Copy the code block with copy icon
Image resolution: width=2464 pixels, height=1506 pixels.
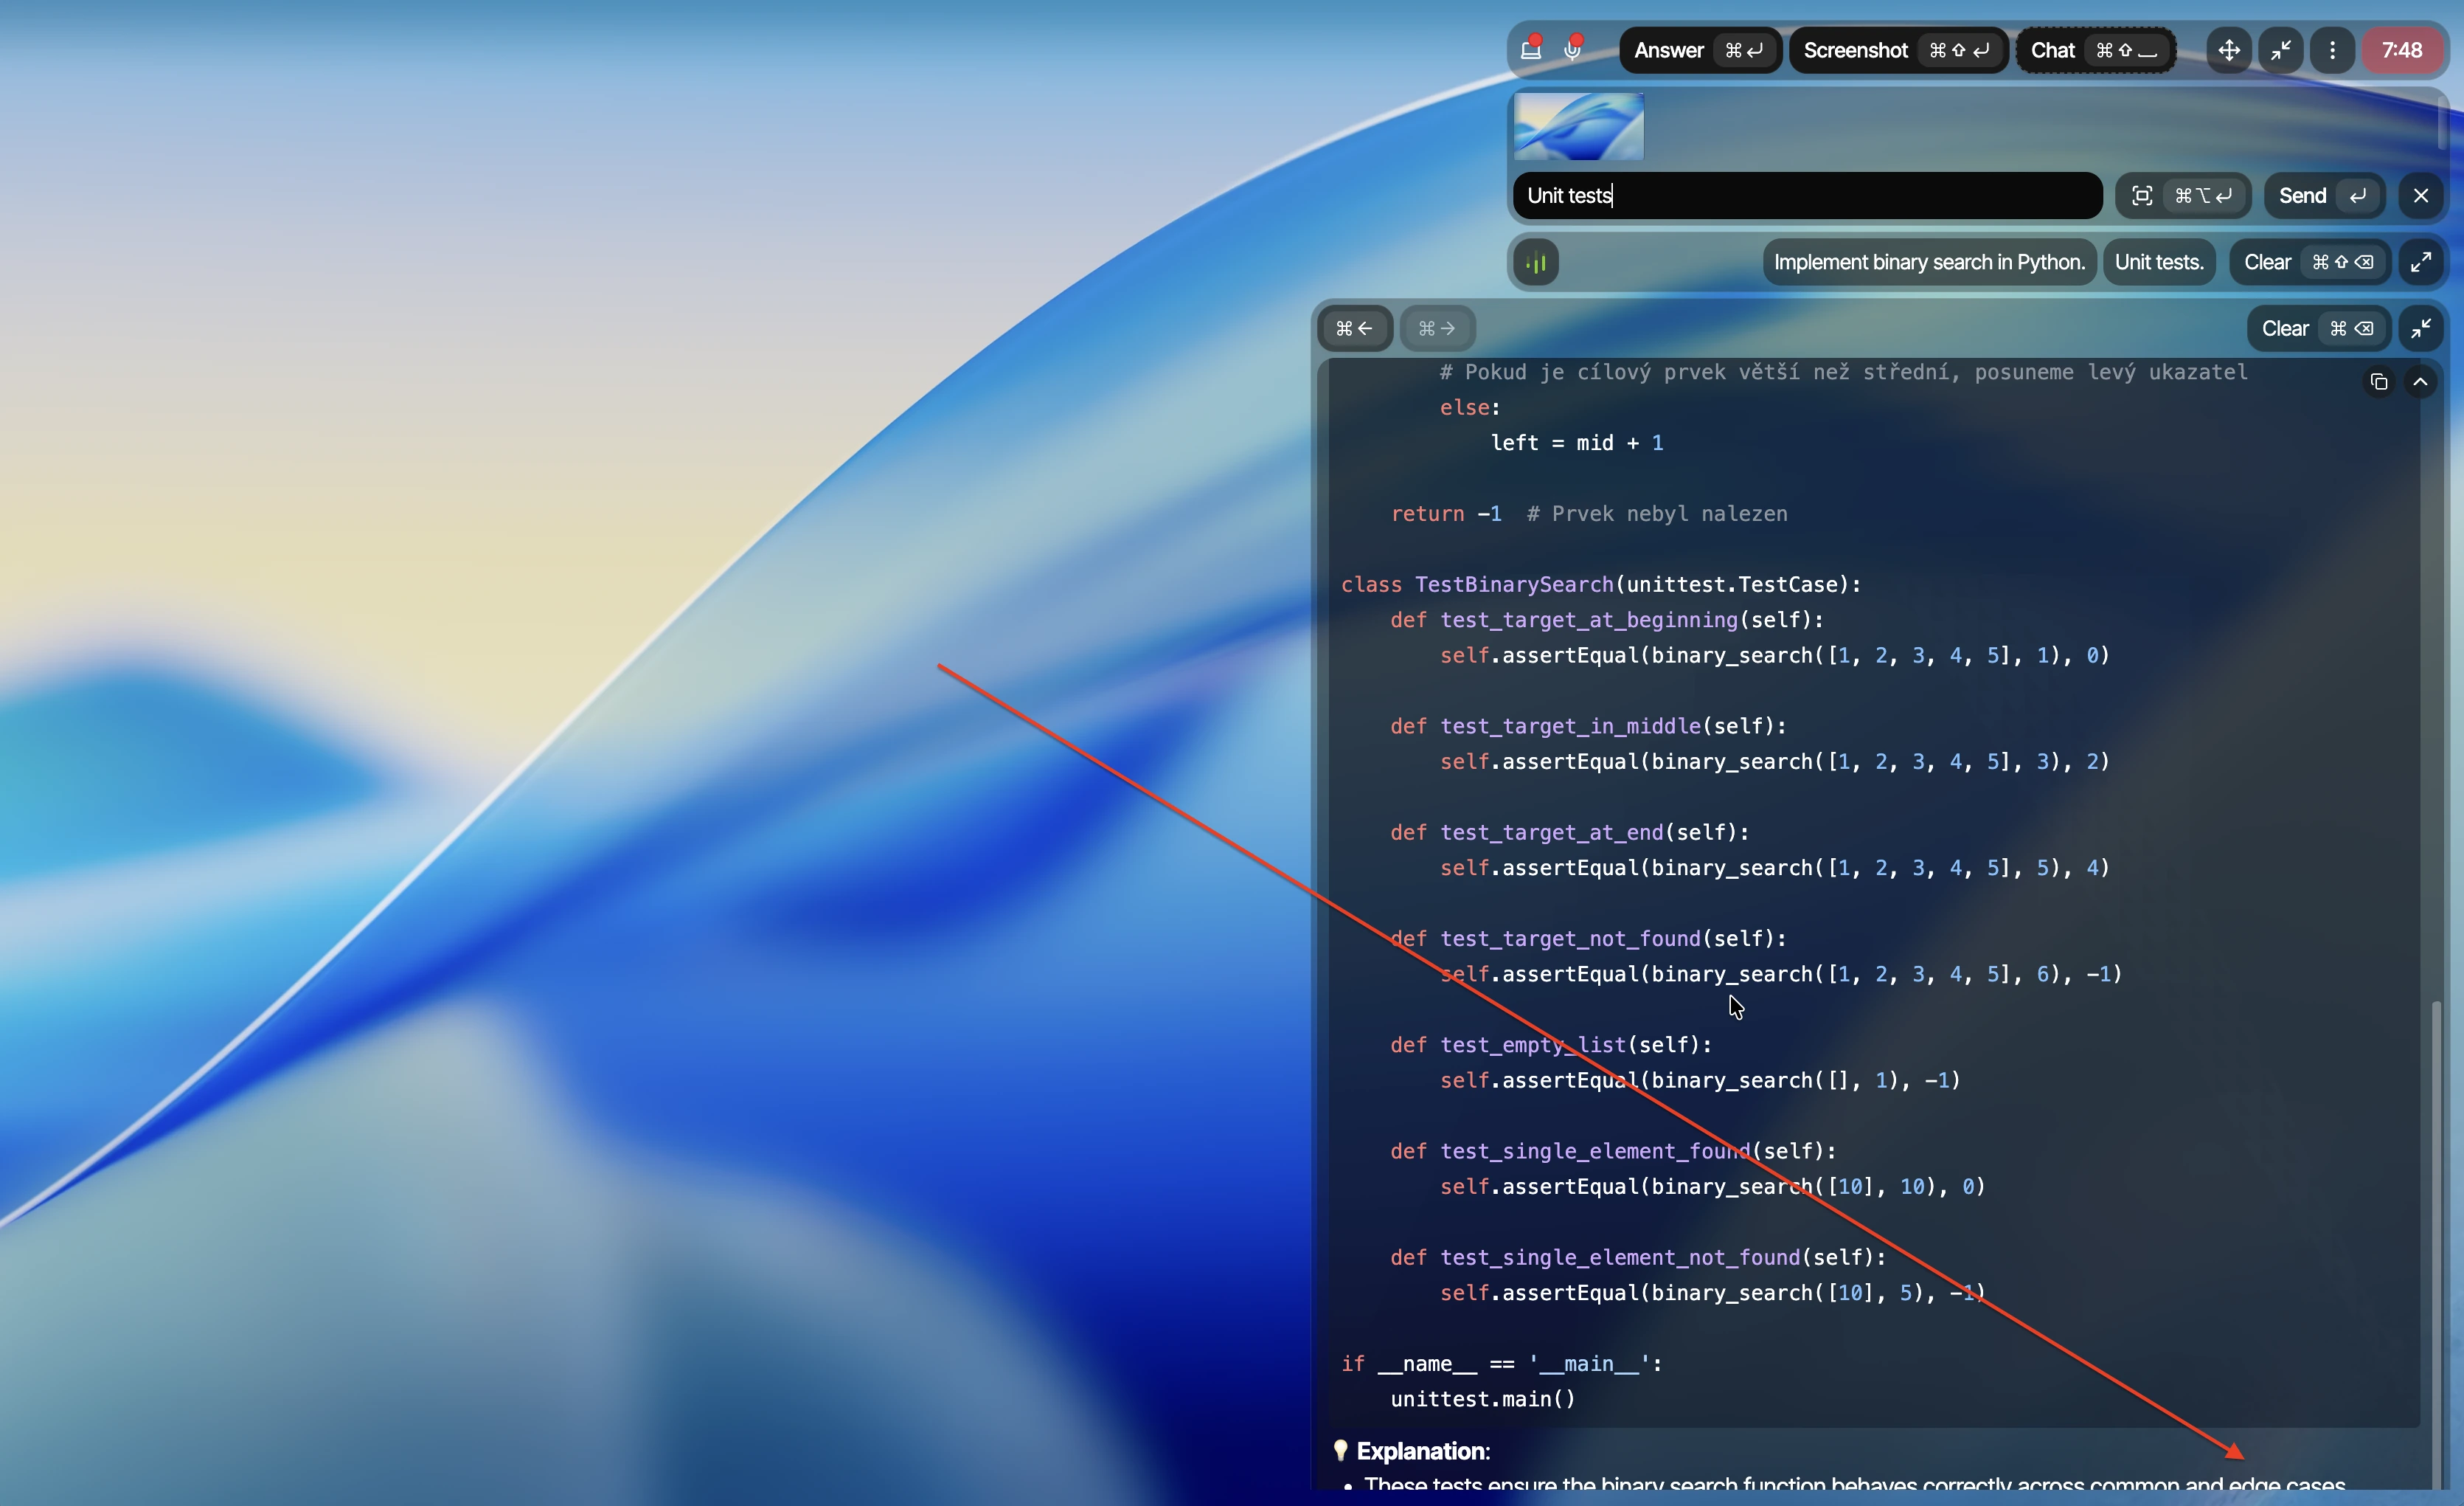coord(2379,382)
